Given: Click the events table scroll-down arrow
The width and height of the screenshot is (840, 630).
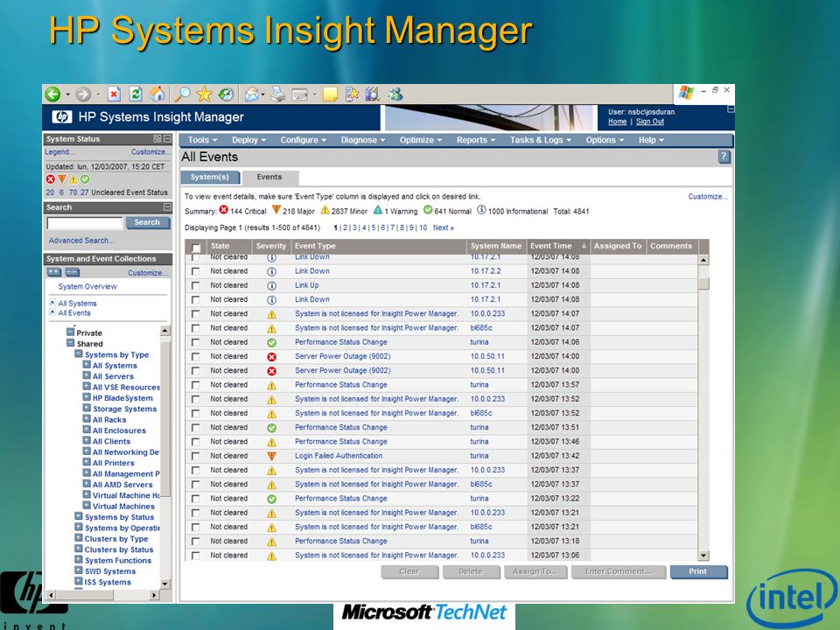Looking at the screenshot, I should click(x=703, y=556).
